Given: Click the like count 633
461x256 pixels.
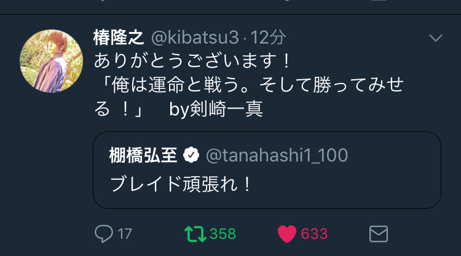Looking at the screenshot, I should [x=314, y=234].
